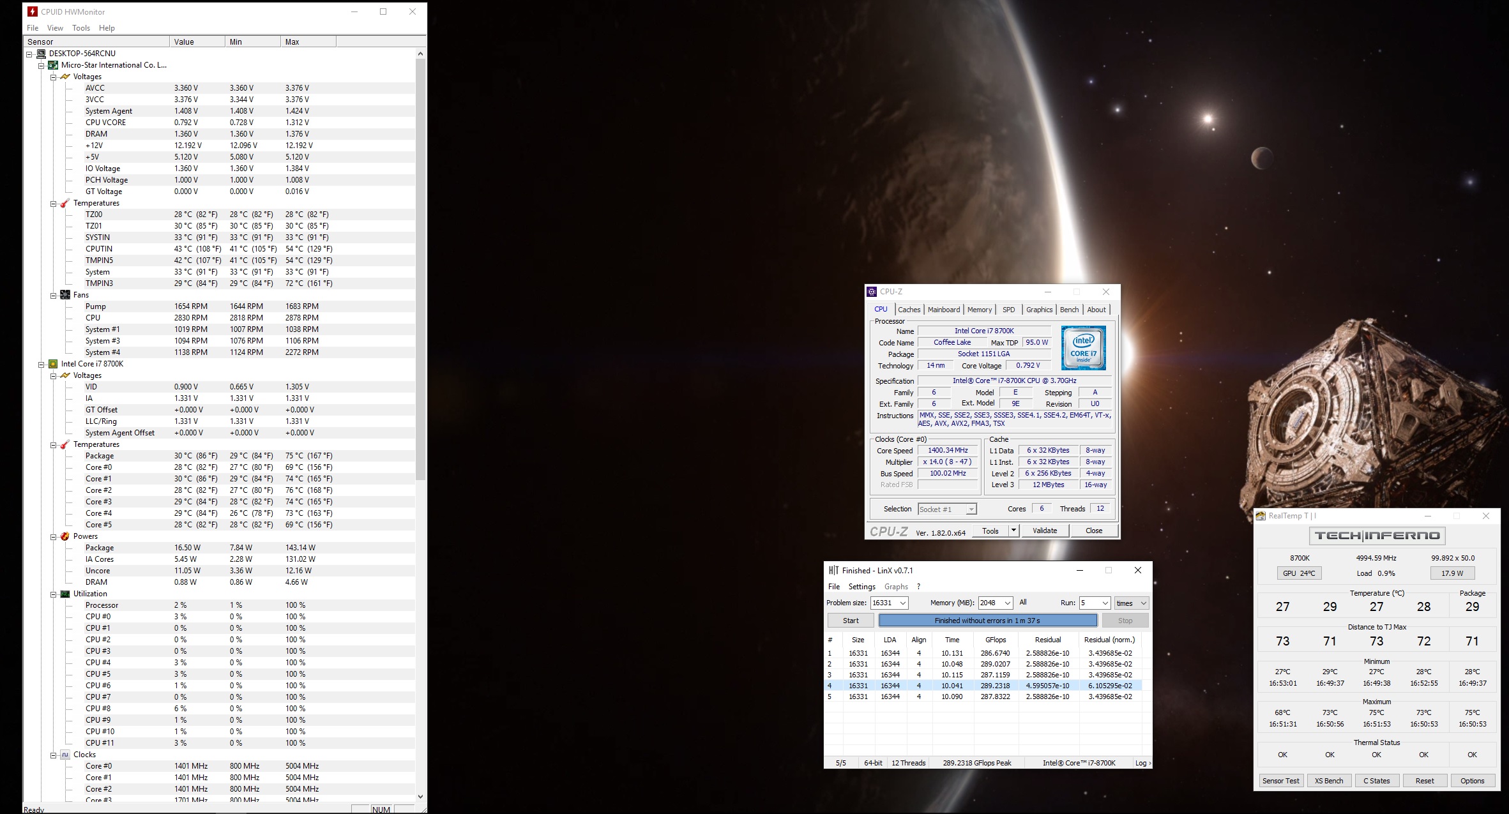Screen dimensions: 1509x814
Task: Click the Fans icon in HWMonitor tree
Action: [x=64, y=295]
